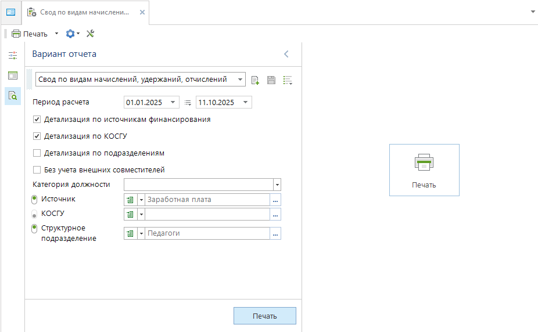
Task: Check Без учета внешних совместителей
Action: (x=37, y=170)
